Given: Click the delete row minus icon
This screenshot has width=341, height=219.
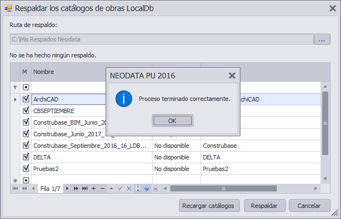Looking at the screenshot, I should (x=102, y=189).
